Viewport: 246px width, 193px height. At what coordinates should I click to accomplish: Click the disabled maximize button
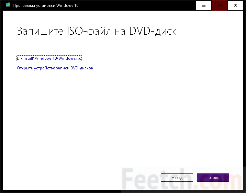tap(220, 5)
